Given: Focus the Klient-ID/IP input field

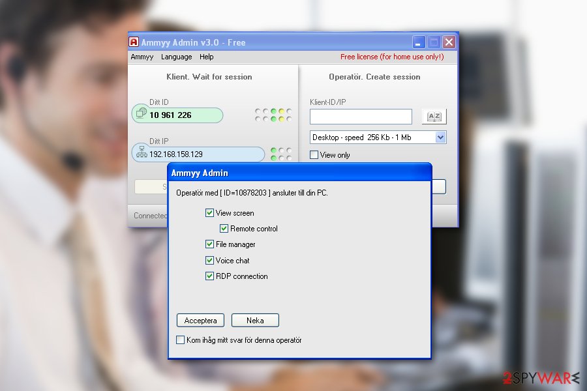Looking at the screenshot, I should pyautogui.click(x=361, y=117).
